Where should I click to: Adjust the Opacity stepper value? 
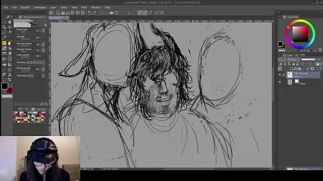click(x=40, y=38)
